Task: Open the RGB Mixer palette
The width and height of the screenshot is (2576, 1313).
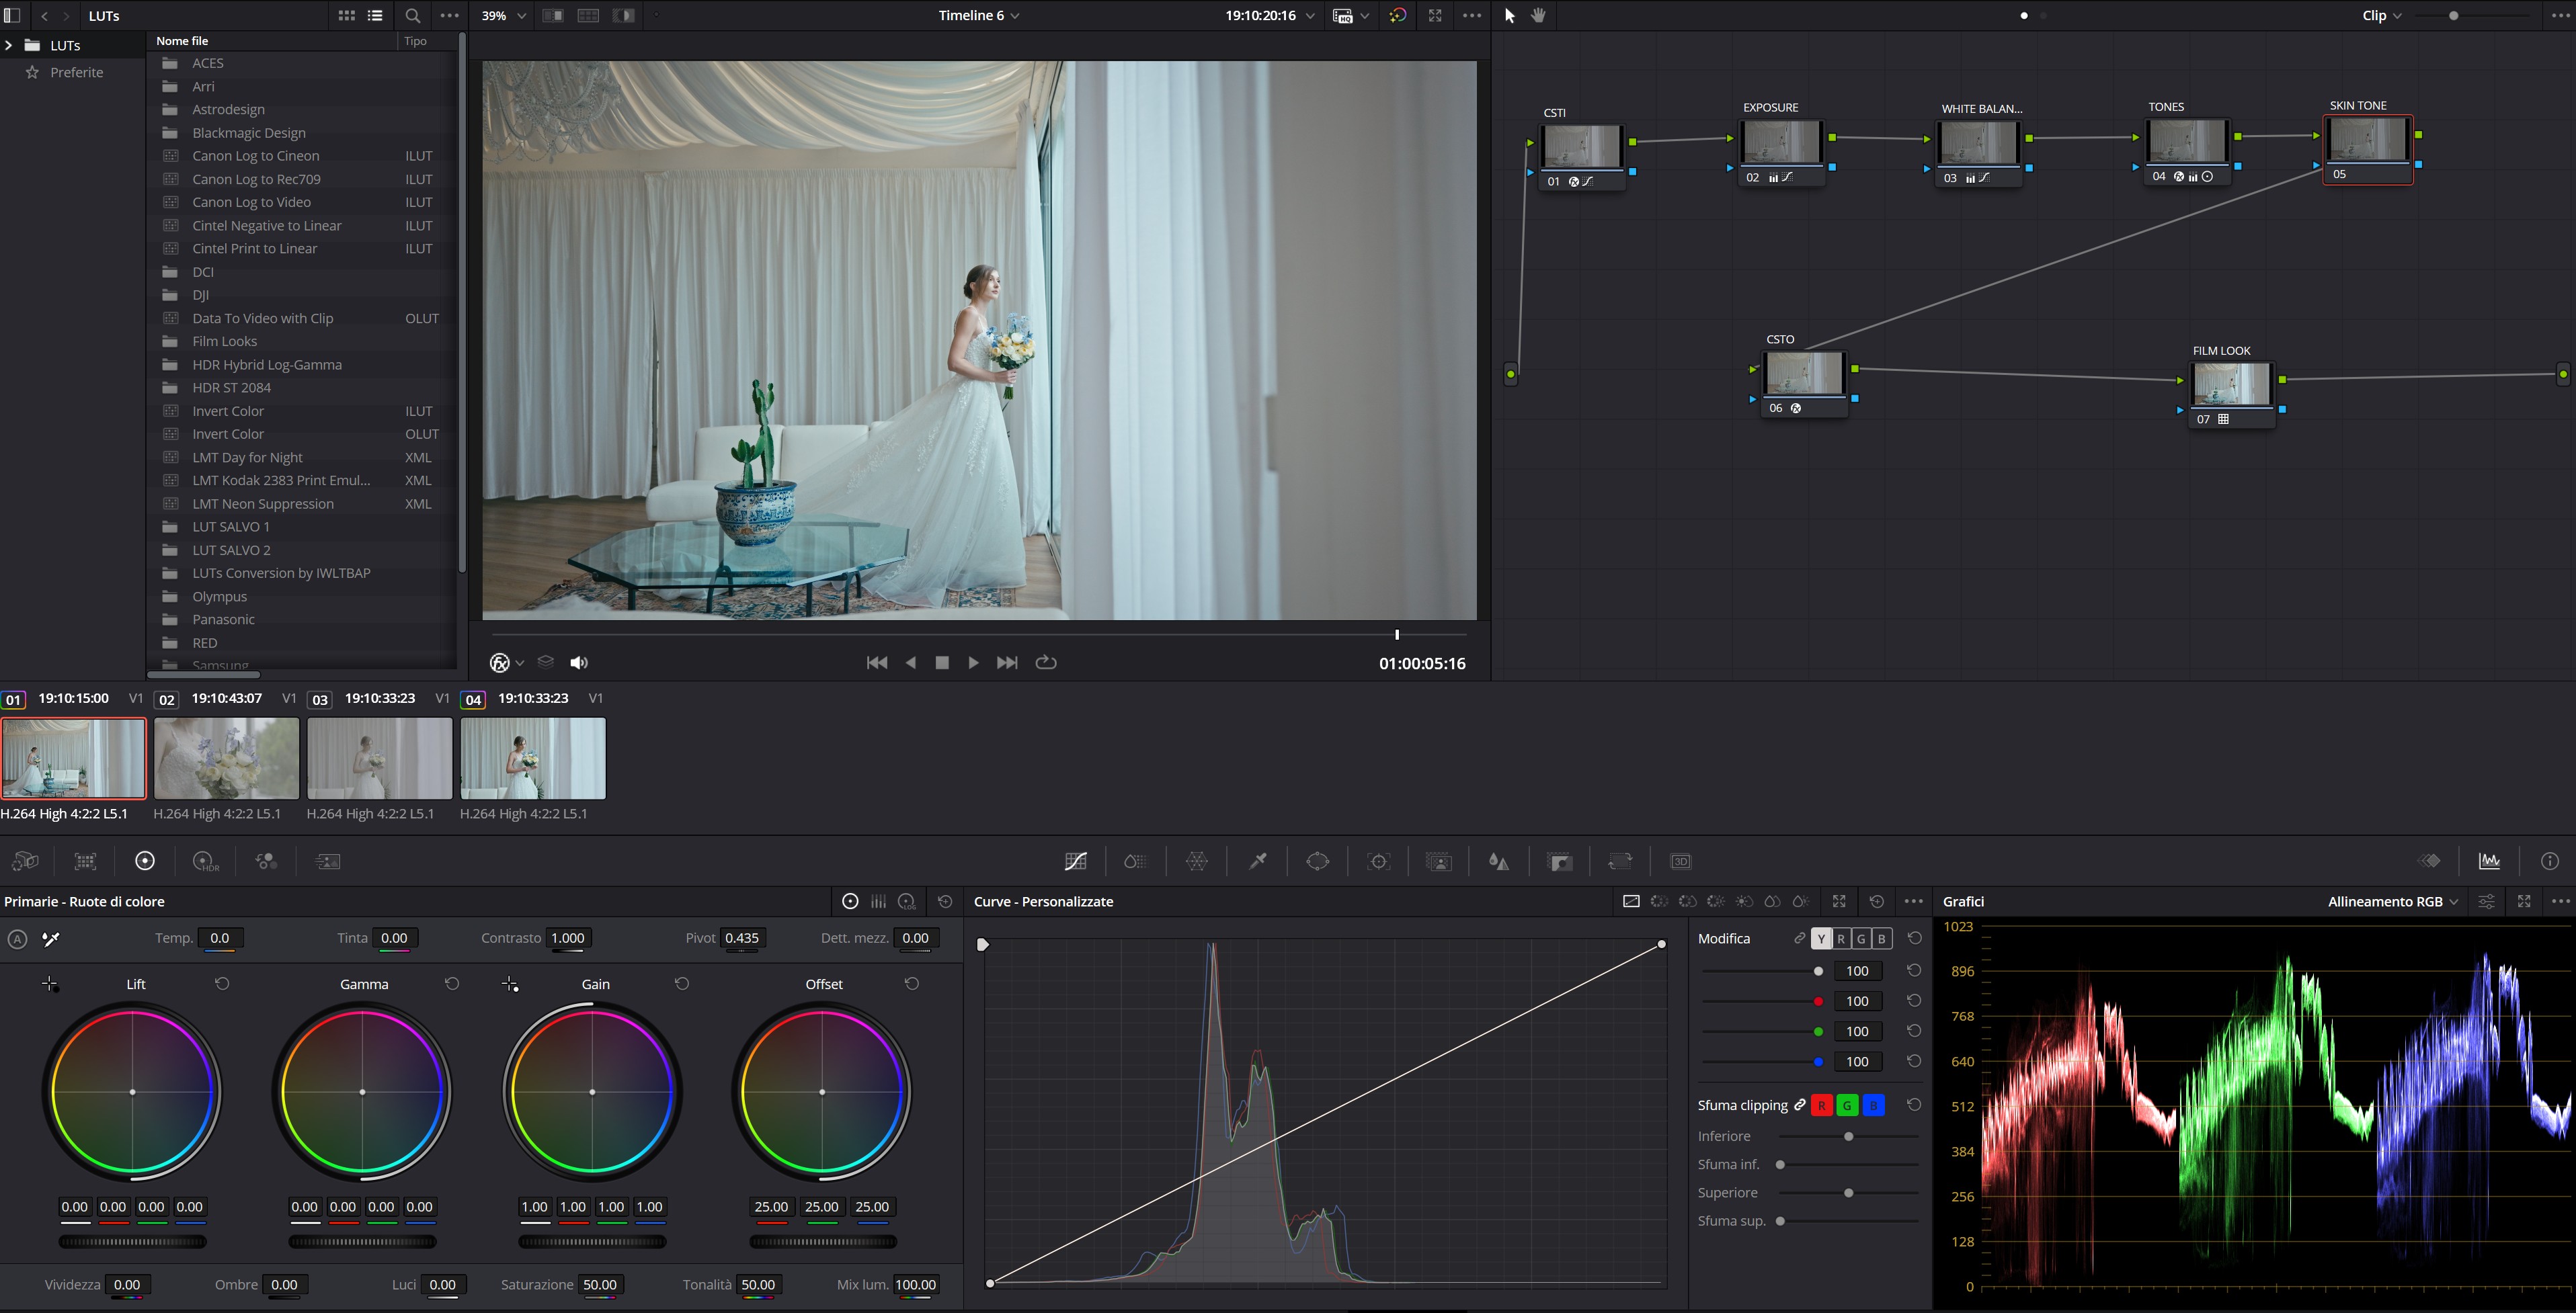Action: [266, 861]
